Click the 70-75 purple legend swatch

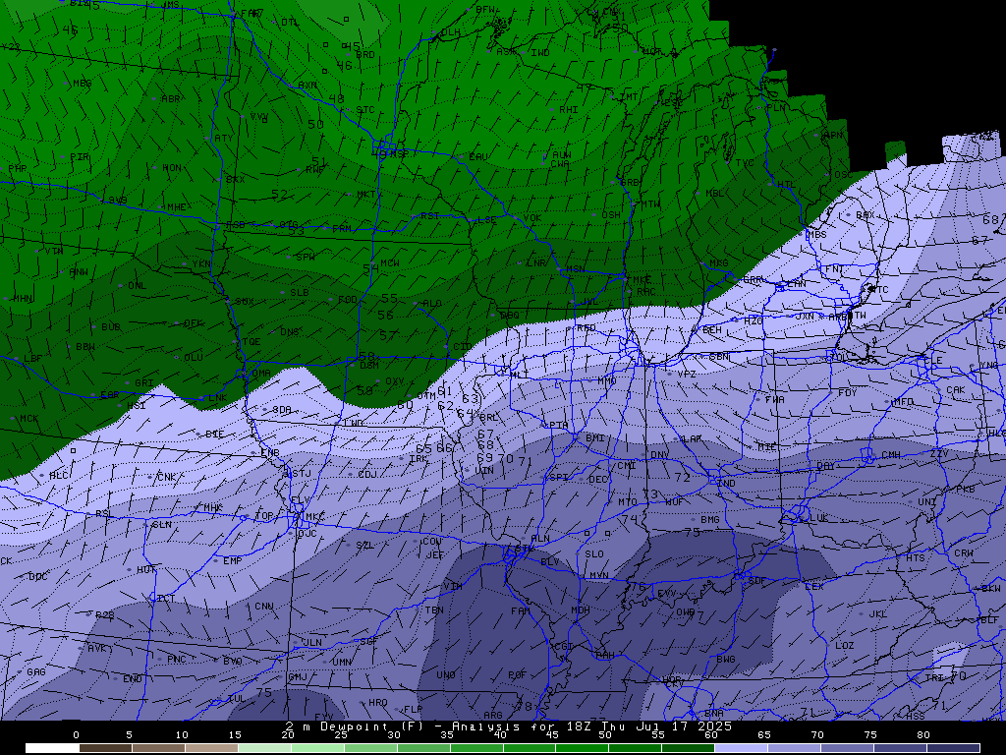(x=847, y=748)
